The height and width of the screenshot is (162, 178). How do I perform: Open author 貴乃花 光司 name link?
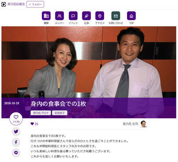click(x=131, y=124)
